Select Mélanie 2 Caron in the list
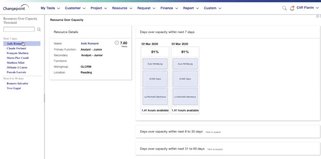Viewport: 321px width, 159px height. [17, 67]
